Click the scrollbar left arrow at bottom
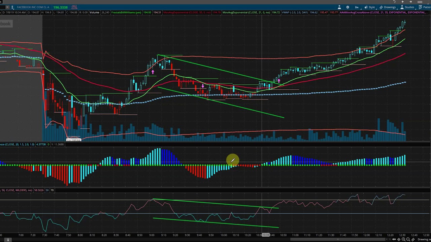Image resolution: width=431 pixels, height=242 pixels. pos(387,239)
